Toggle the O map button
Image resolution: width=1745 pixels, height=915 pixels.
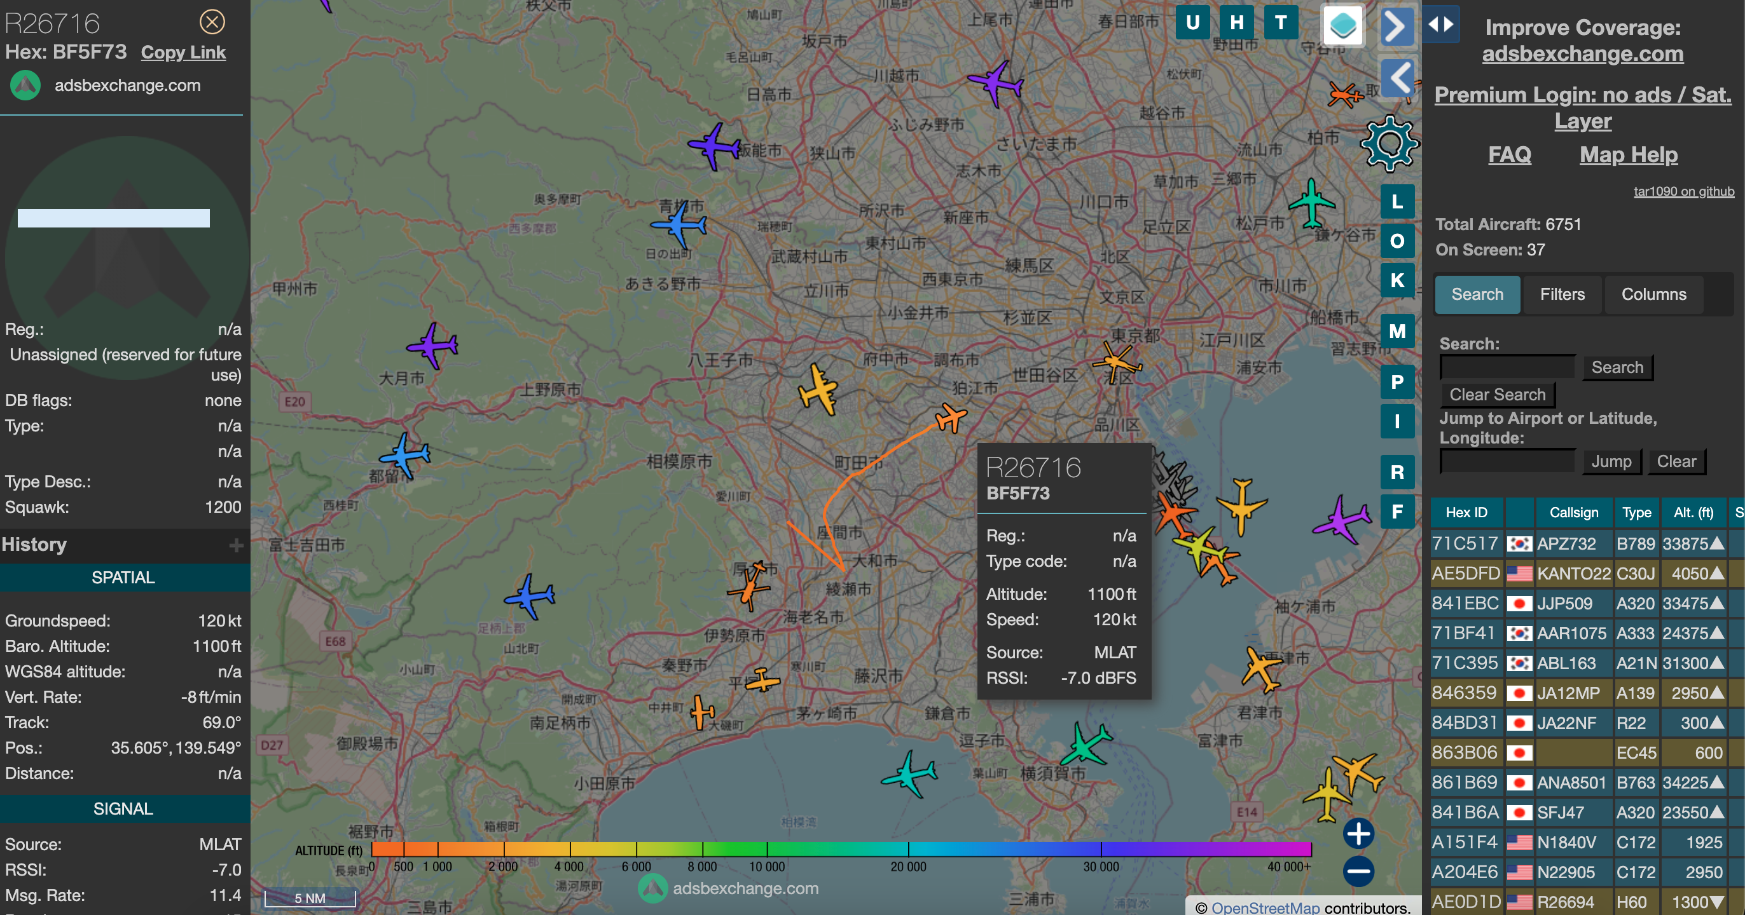(1397, 241)
